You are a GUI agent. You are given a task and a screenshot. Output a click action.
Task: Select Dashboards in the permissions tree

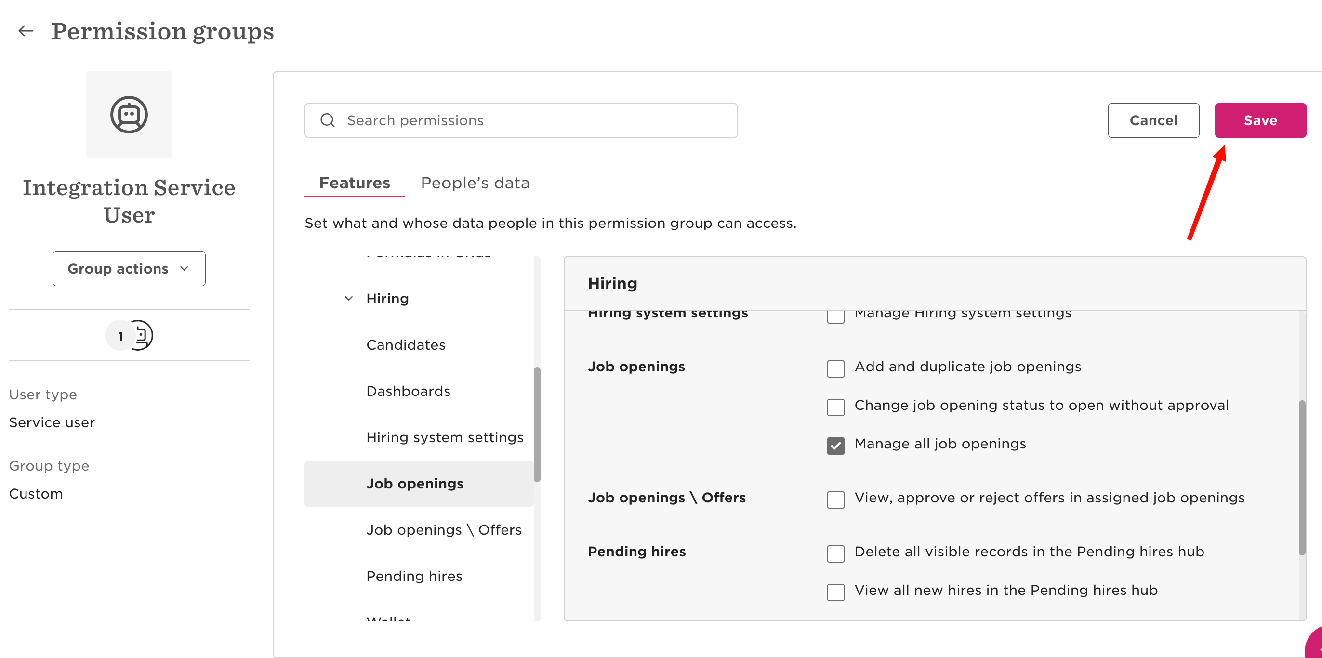click(408, 391)
